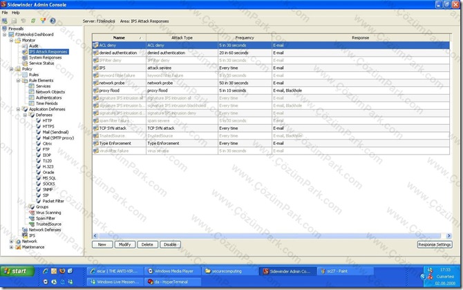Click the FTP defense shield icon
Screen dimensions: 463x290
(x=39, y=149)
